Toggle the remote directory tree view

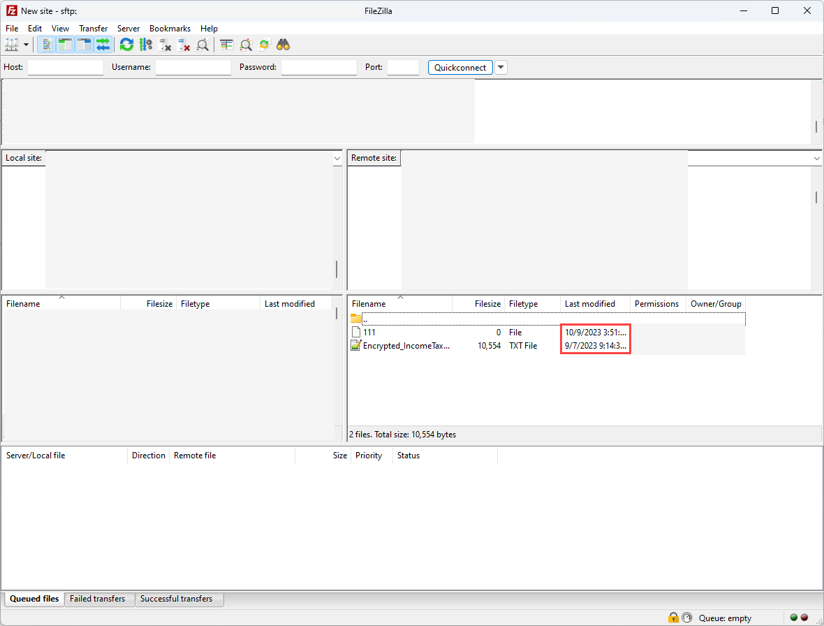(x=84, y=45)
